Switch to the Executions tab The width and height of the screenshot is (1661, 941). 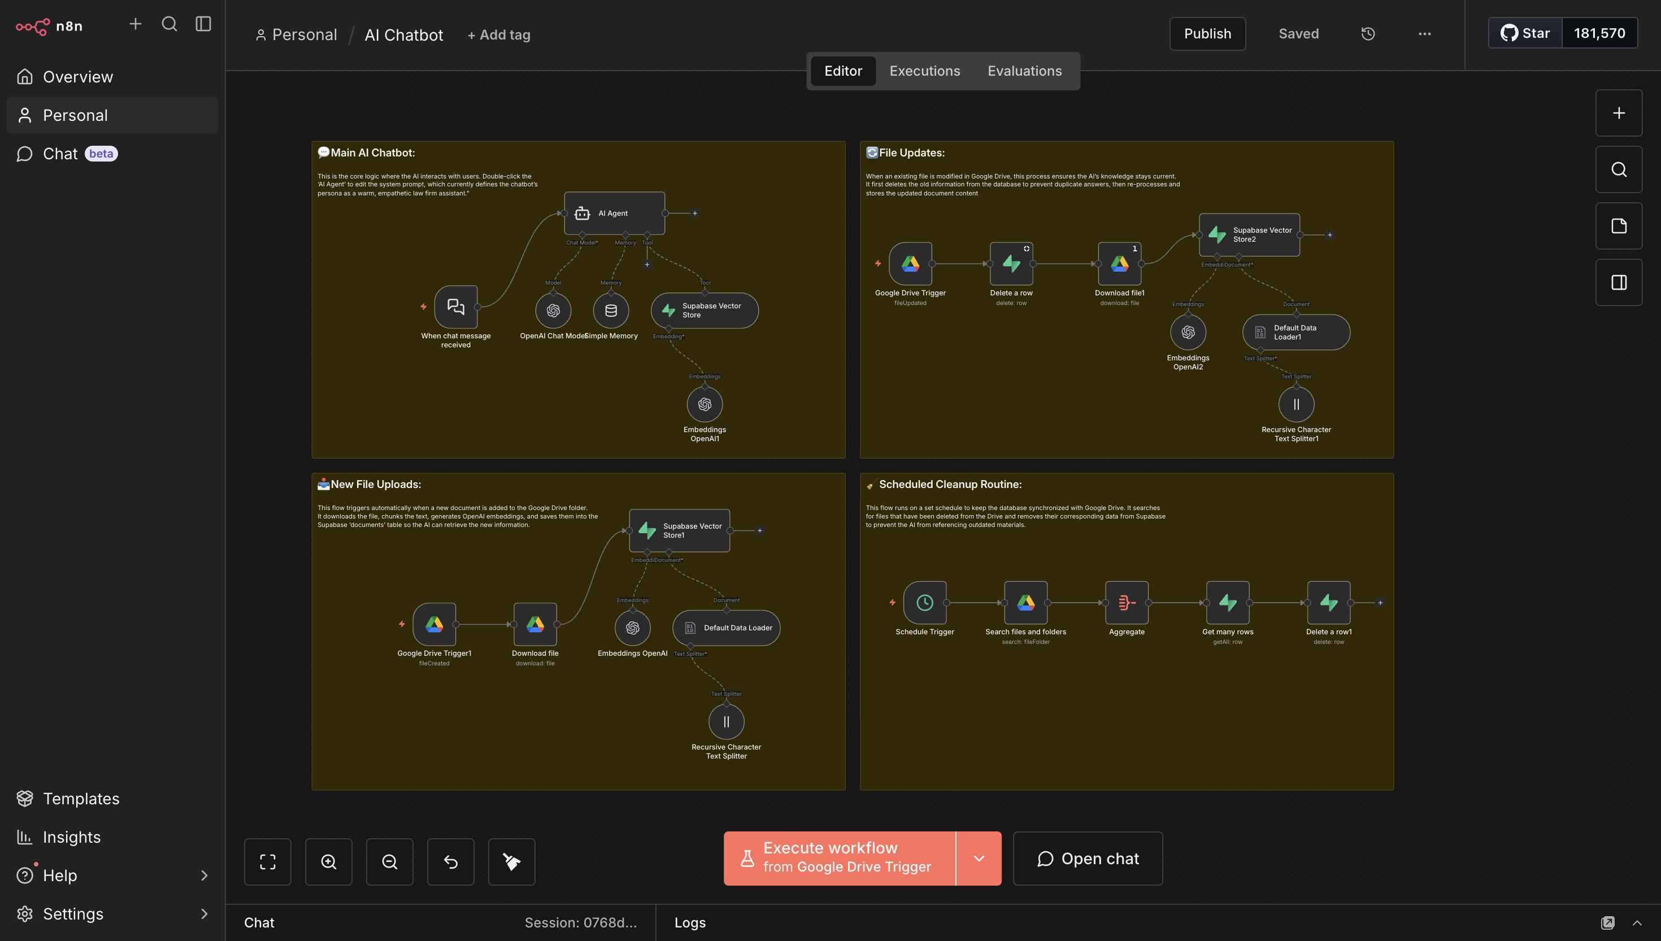(x=924, y=71)
